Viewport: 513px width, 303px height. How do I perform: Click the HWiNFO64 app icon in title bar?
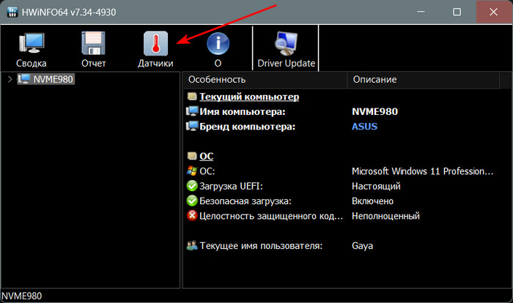point(12,12)
